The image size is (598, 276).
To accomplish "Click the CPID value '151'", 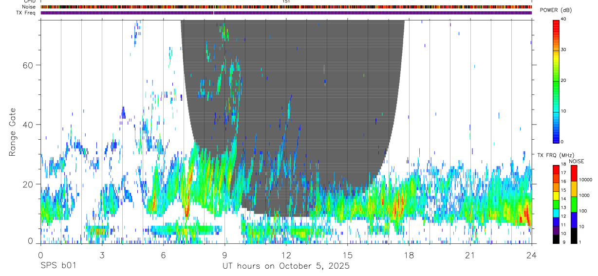I will pyautogui.click(x=286, y=1).
